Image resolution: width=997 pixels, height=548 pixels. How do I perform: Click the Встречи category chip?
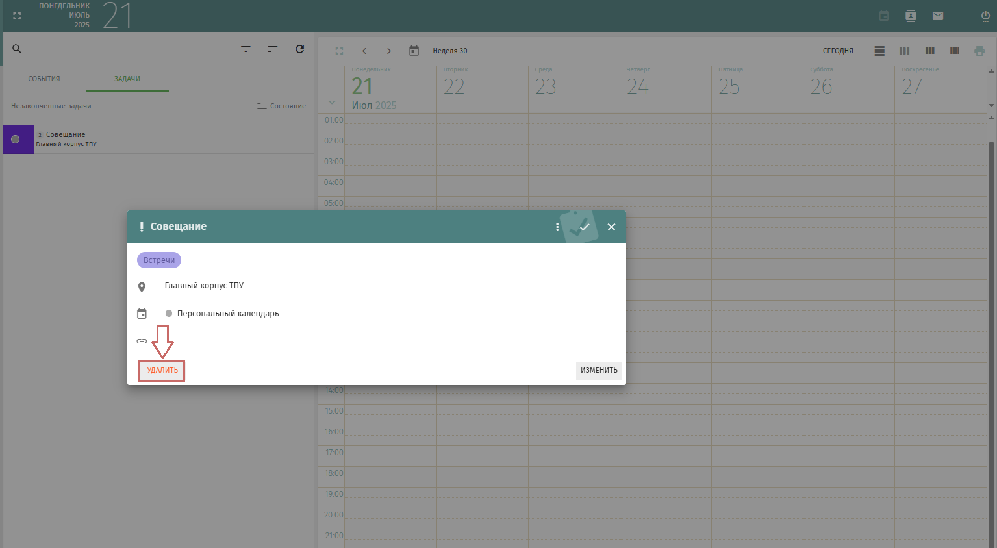pos(159,260)
